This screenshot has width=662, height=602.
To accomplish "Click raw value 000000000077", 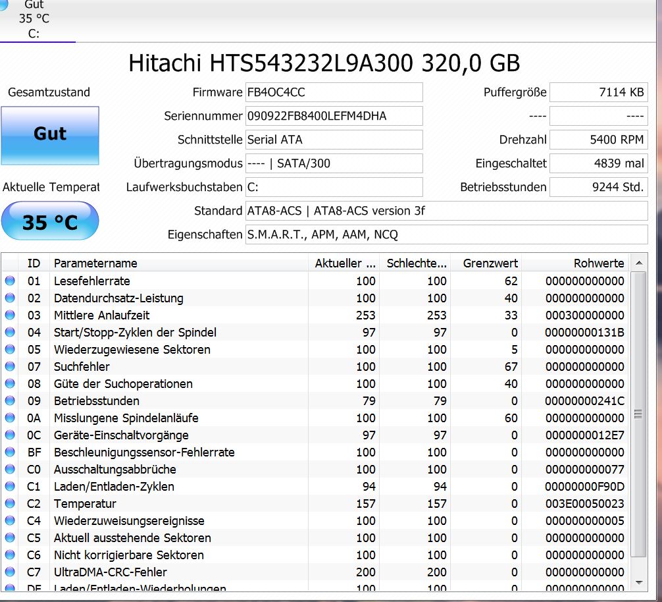I will [x=584, y=470].
